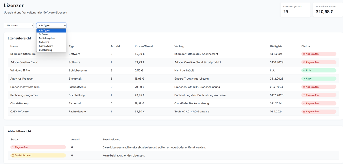Collapse the 'Alle Typen' dropdown box
Viewport: 343px width, 164px height.
click(51, 26)
